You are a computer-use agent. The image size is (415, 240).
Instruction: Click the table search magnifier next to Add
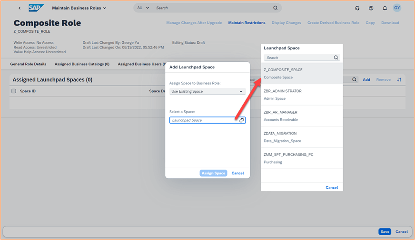(354, 79)
